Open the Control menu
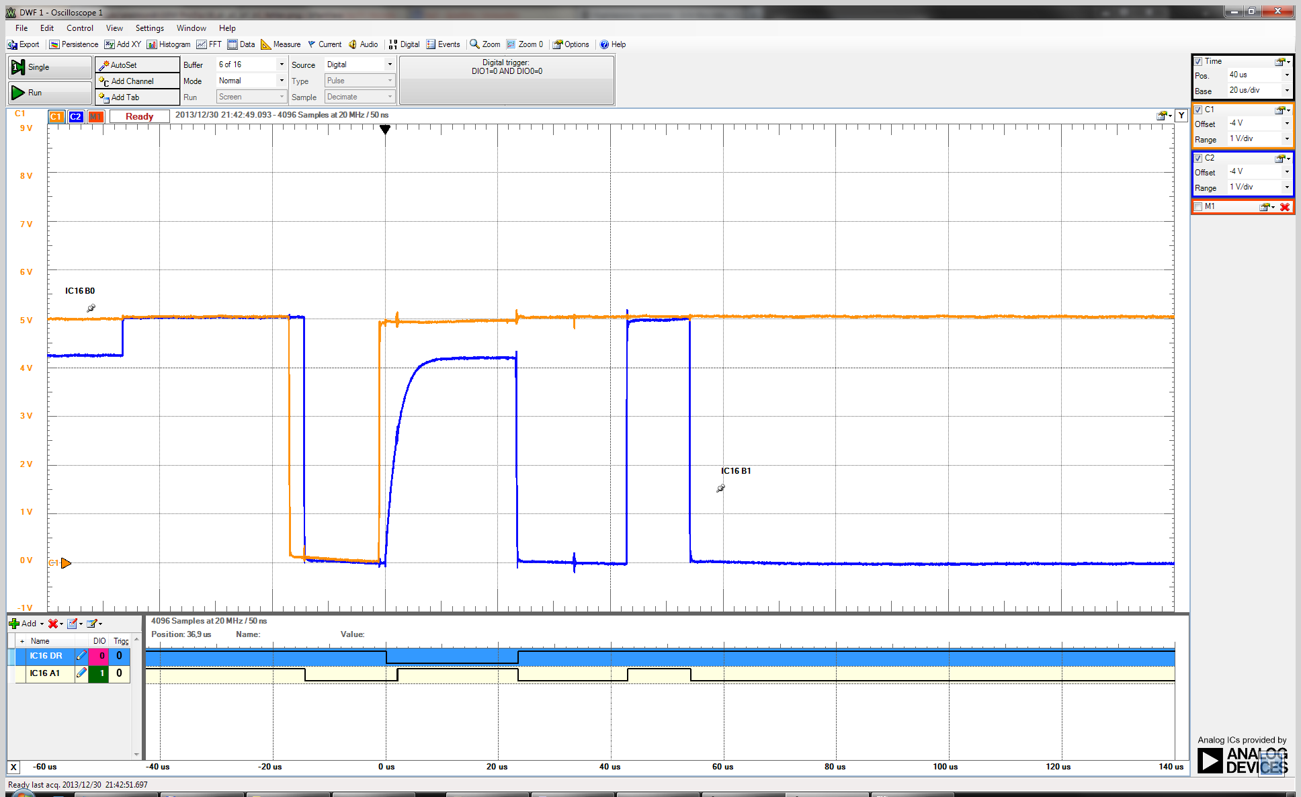The width and height of the screenshot is (1301, 797). [x=80, y=28]
